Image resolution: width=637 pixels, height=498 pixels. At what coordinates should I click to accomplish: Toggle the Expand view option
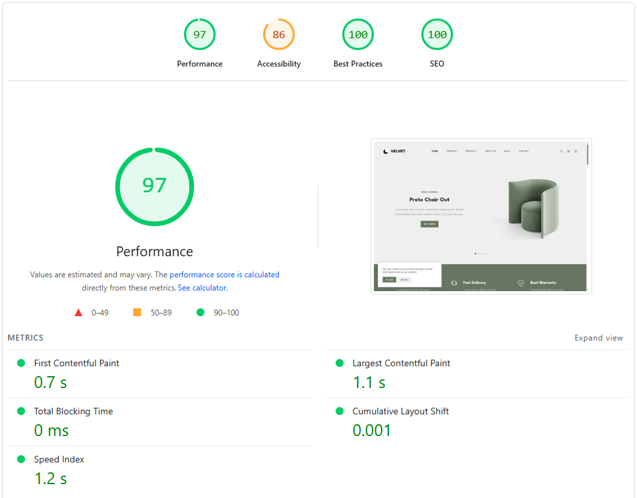[598, 338]
